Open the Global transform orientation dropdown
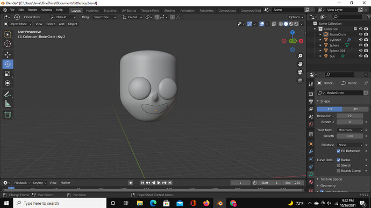This screenshot has height=208, width=371. 132,17
